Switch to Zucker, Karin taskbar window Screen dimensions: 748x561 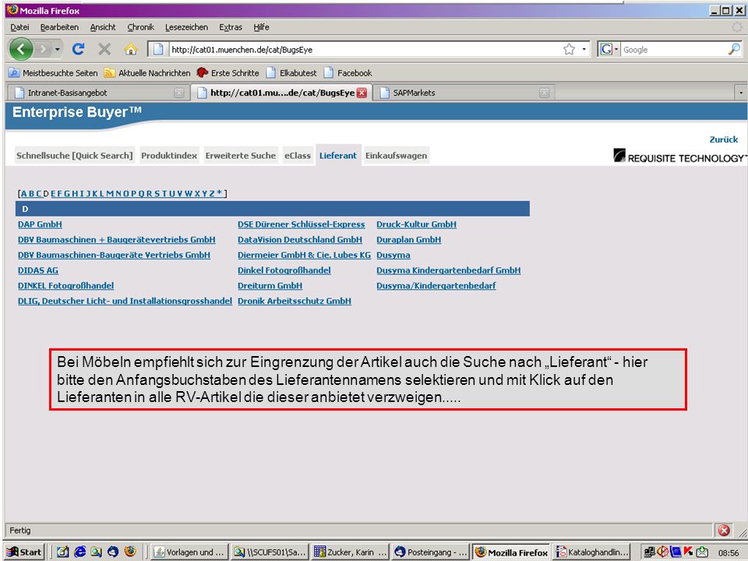(351, 552)
